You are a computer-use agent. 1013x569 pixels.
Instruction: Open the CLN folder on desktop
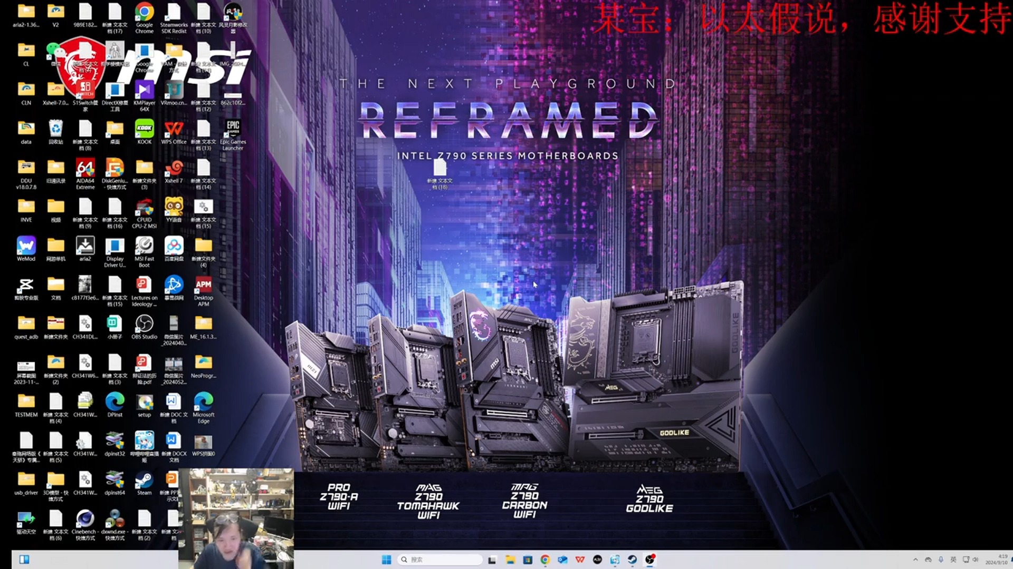[26, 93]
